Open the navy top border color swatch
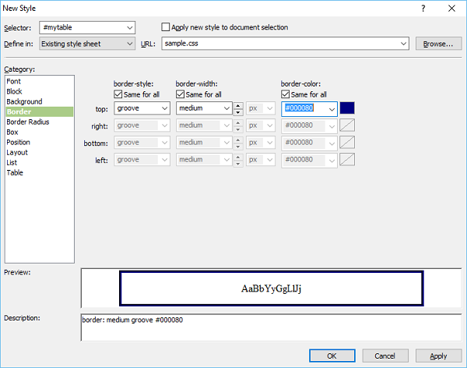The width and height of the screenshot is (467, 368). [x=347, y=108]
